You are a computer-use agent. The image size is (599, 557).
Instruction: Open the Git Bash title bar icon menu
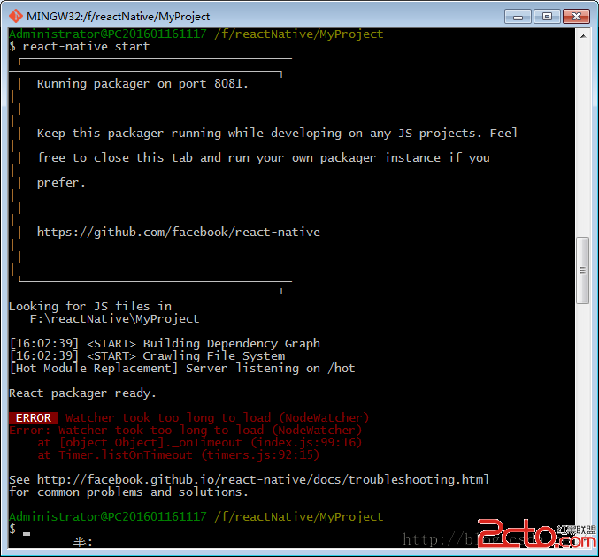point(16,16)
